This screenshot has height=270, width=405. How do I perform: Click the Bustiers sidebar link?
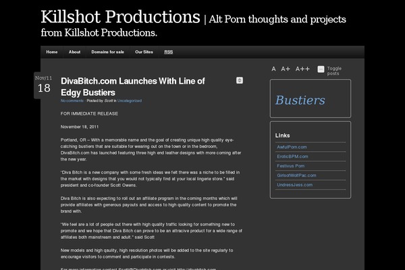[300, 101]
